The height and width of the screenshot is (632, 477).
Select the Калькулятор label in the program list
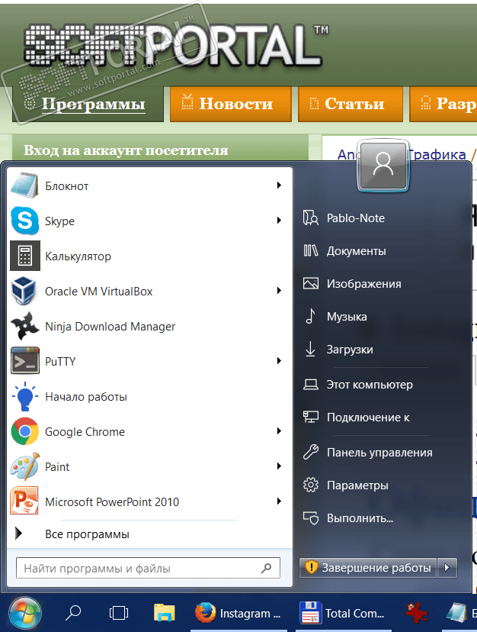click(x=78, y=256)
